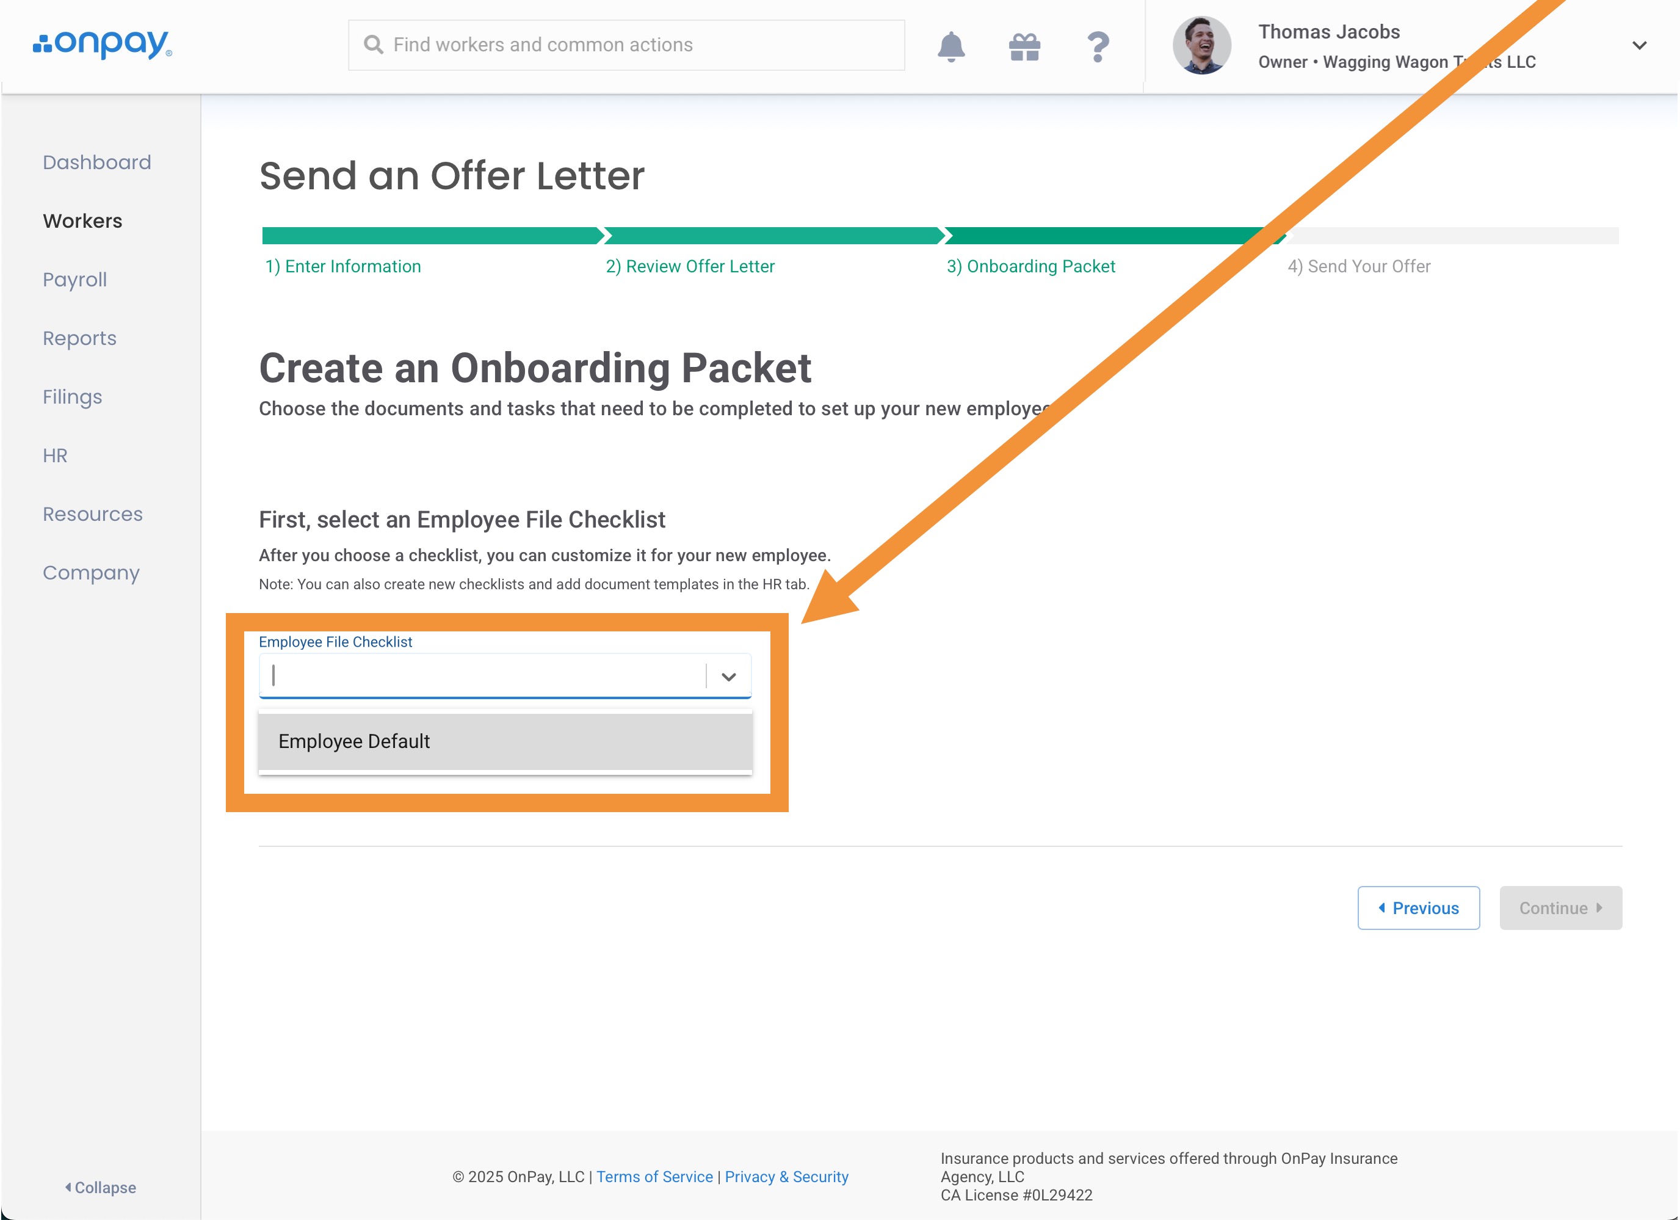Open the Reports section
This screenshot has width=1680, height=1220.
(x=79, y=338)
